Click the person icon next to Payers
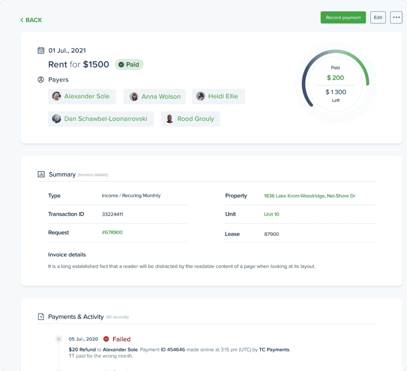407x371 pixels. [x=41, y=80]
